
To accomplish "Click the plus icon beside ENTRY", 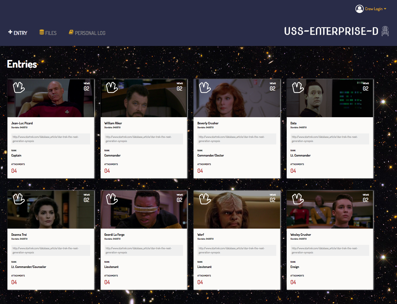I will coord(10,32).
